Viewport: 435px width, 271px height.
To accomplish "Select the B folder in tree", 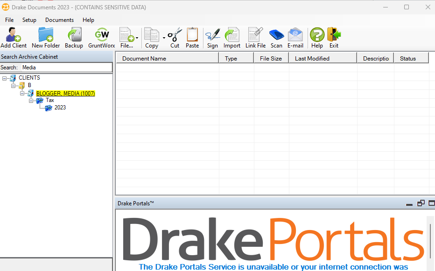I will (29, 85).
